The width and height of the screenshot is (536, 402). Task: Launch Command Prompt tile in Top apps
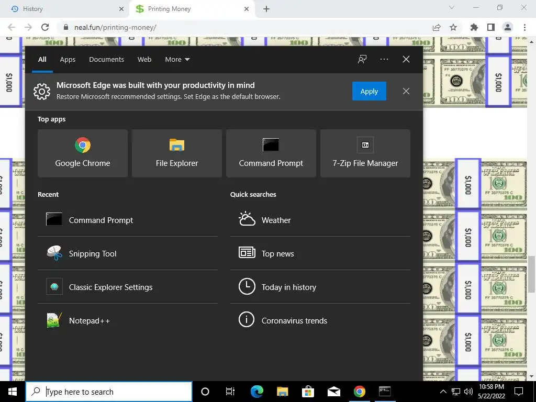[271, 153]
